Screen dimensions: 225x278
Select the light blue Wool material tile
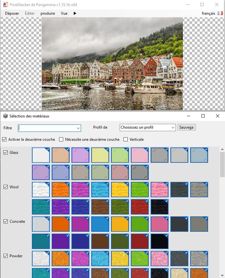tap(100, 190)
